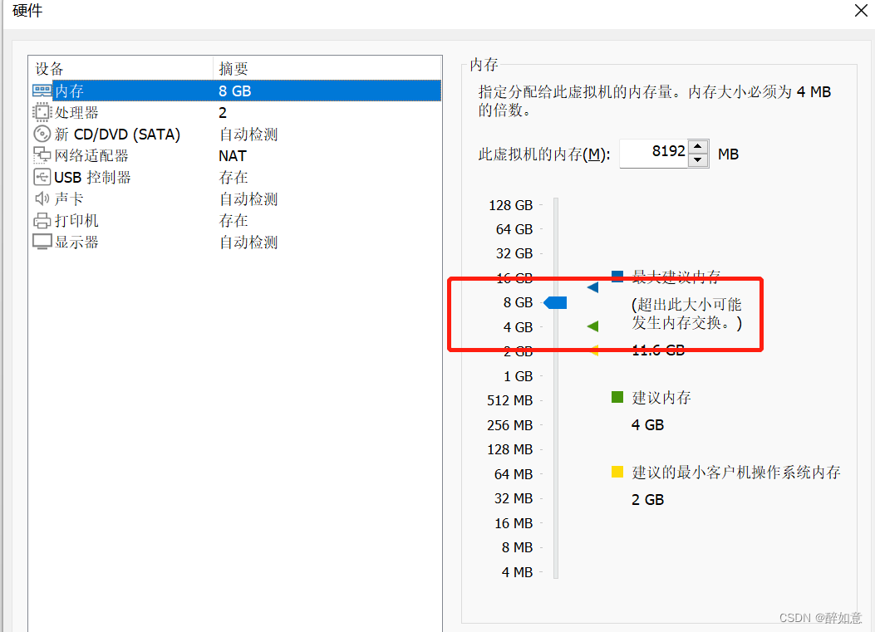Click the 声卡 device icon

(41, 198)
